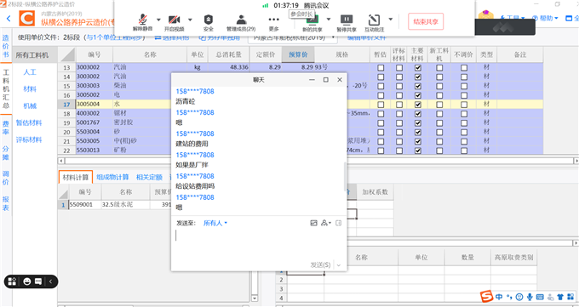Open Sogou soft keyboard icon

click(x=540, y=297)
